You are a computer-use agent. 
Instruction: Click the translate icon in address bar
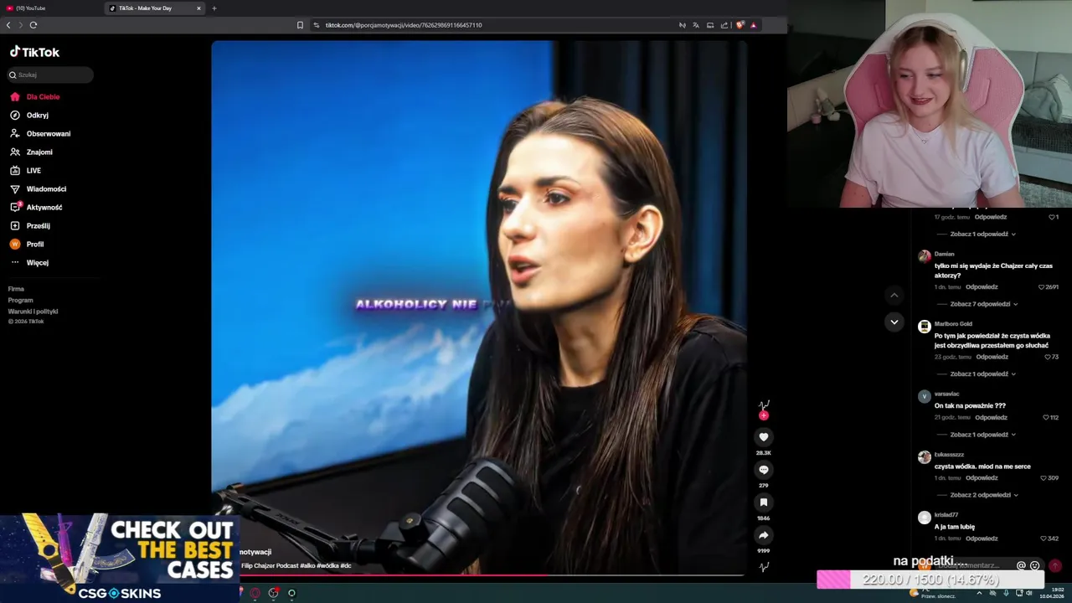click(x=696, y=25)
